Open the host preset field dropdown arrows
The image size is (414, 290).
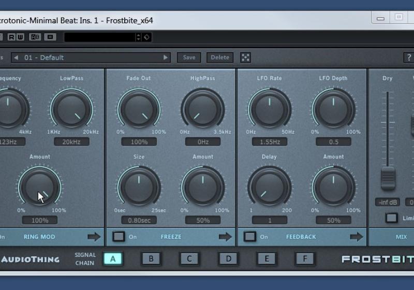tap(138, 37)
